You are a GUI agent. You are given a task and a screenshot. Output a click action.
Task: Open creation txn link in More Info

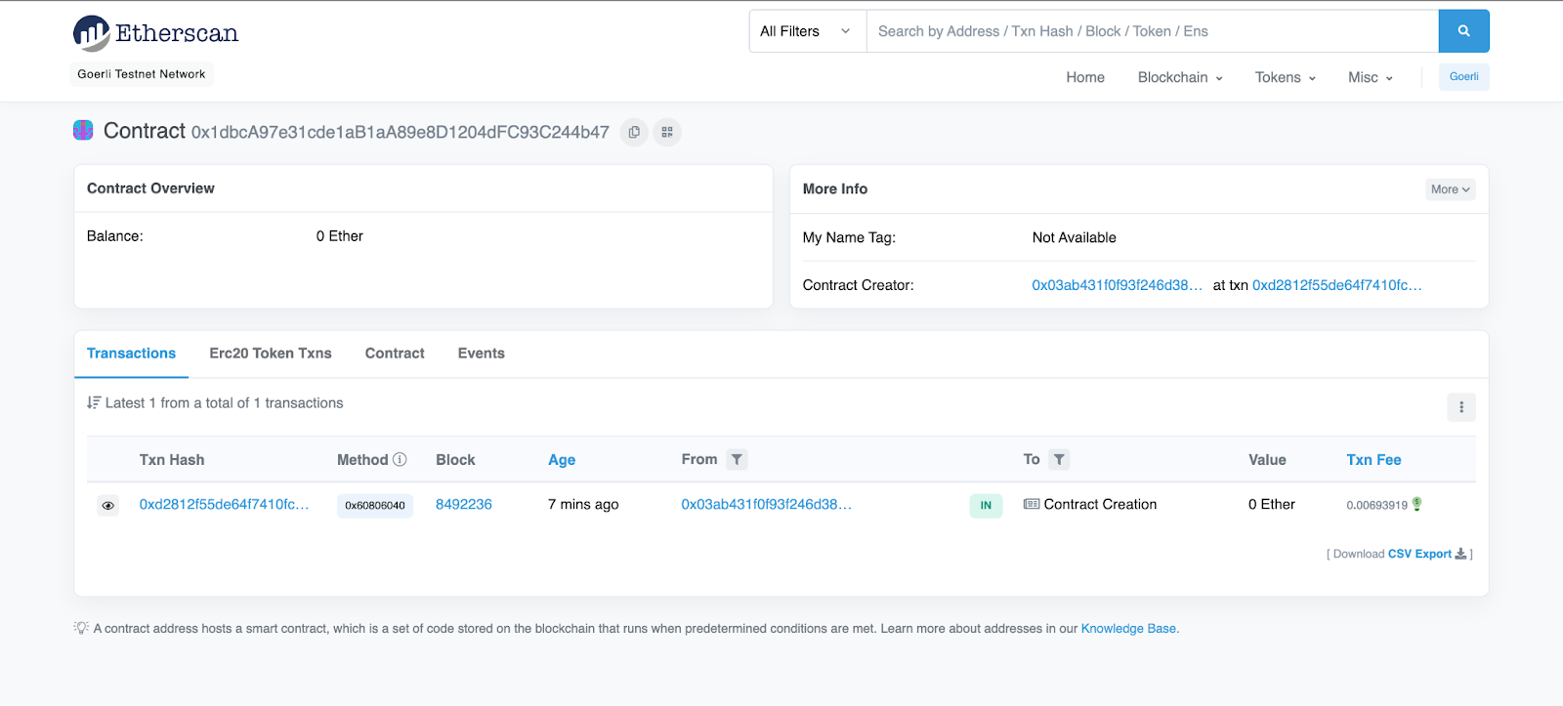(x=1337, y=285)
